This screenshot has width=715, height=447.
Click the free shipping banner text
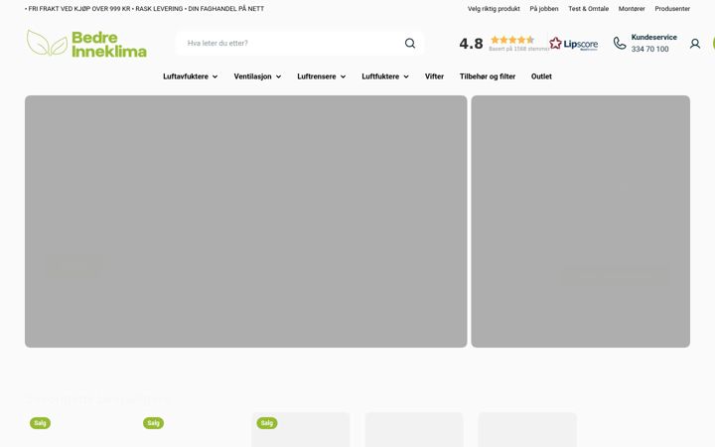click(145, 9)
